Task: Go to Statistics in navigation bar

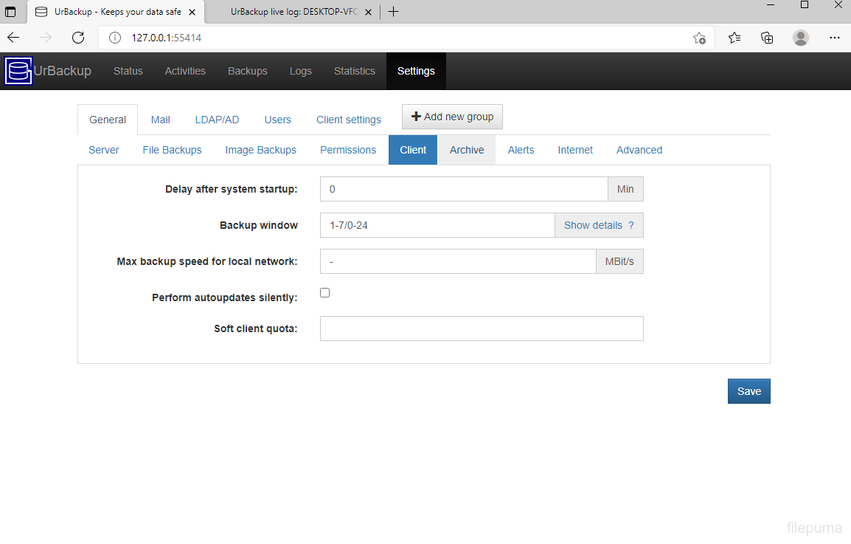Action: [355, 72]
